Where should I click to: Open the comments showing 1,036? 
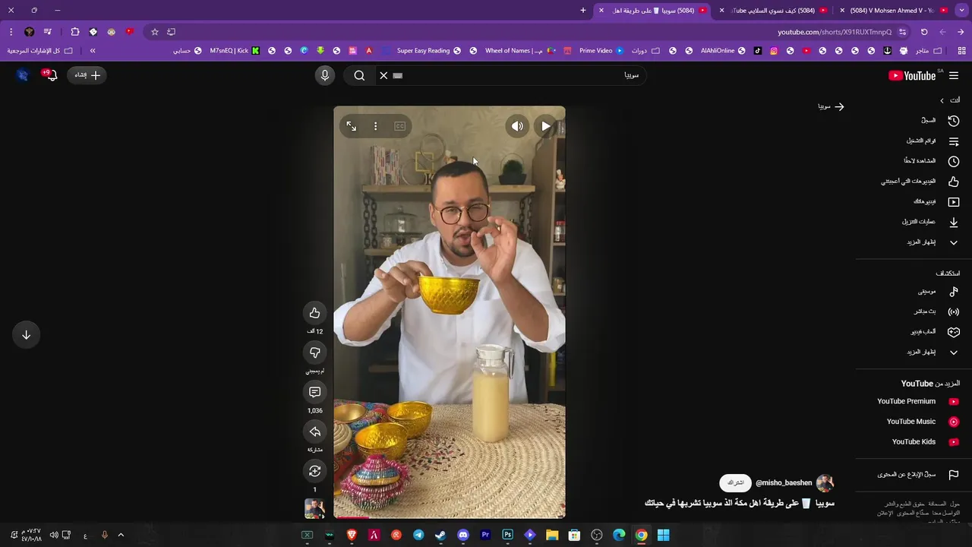pos(314,392)
